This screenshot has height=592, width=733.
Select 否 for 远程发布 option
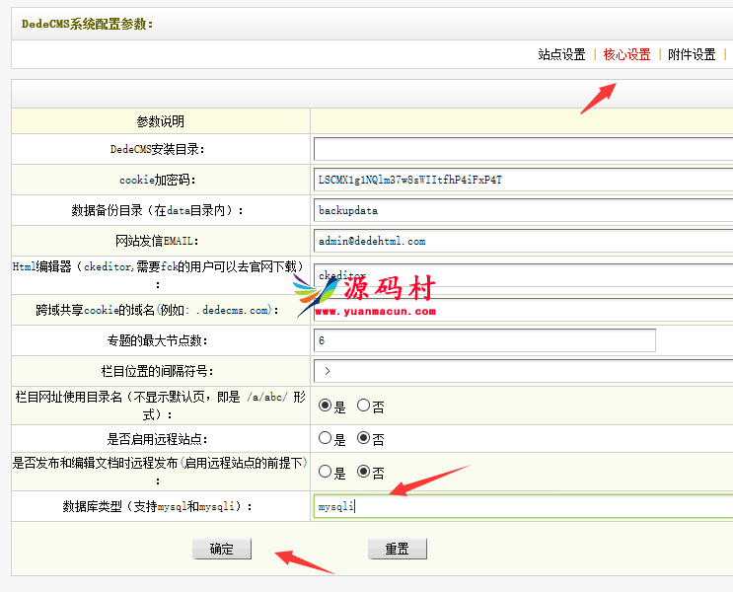tap(363, 472)
